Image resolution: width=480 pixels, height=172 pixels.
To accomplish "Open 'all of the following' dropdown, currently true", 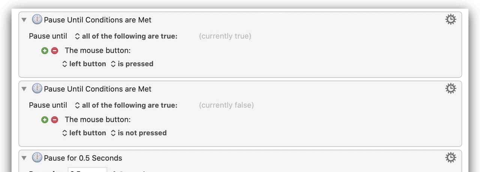I will click(x=126, y=36).
